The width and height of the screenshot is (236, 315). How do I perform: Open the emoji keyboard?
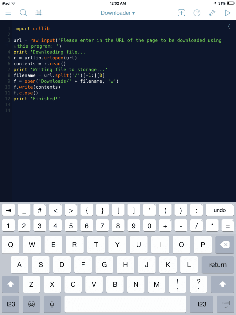click(x=32, y=304)
